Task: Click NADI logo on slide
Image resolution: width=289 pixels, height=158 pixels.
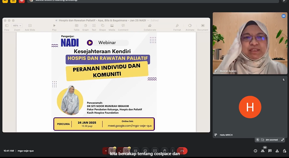Action: click(x=70, y=43)
